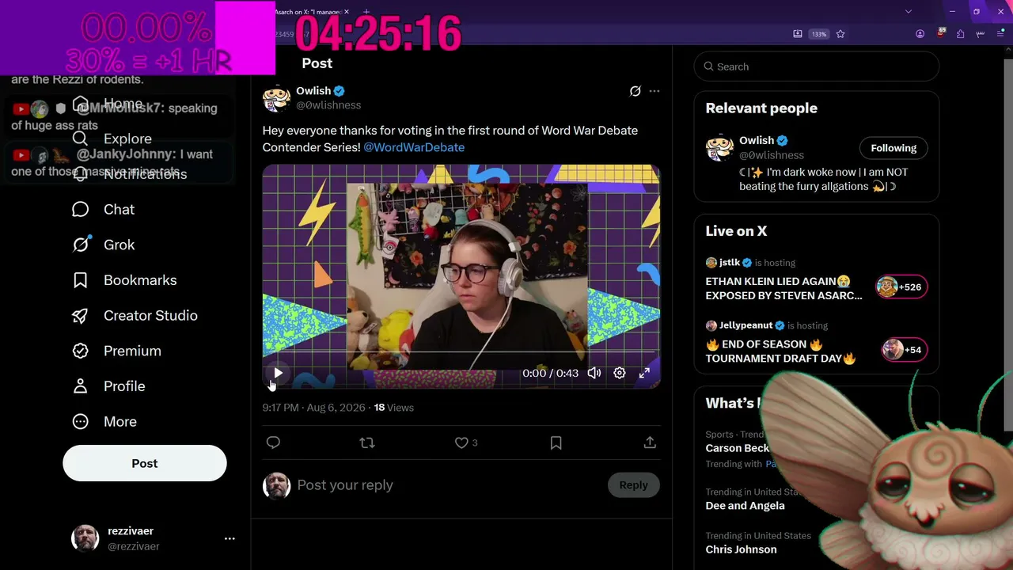Click the Creator Studio rocket icon
Viewport: 1013px width, 570px height.
(80, 315)
